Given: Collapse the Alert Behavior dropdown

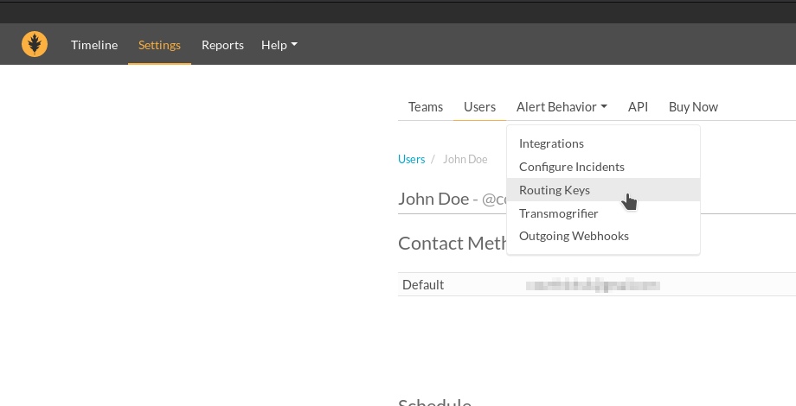Looking at the screenshot, I should click(x=561, y=107).
